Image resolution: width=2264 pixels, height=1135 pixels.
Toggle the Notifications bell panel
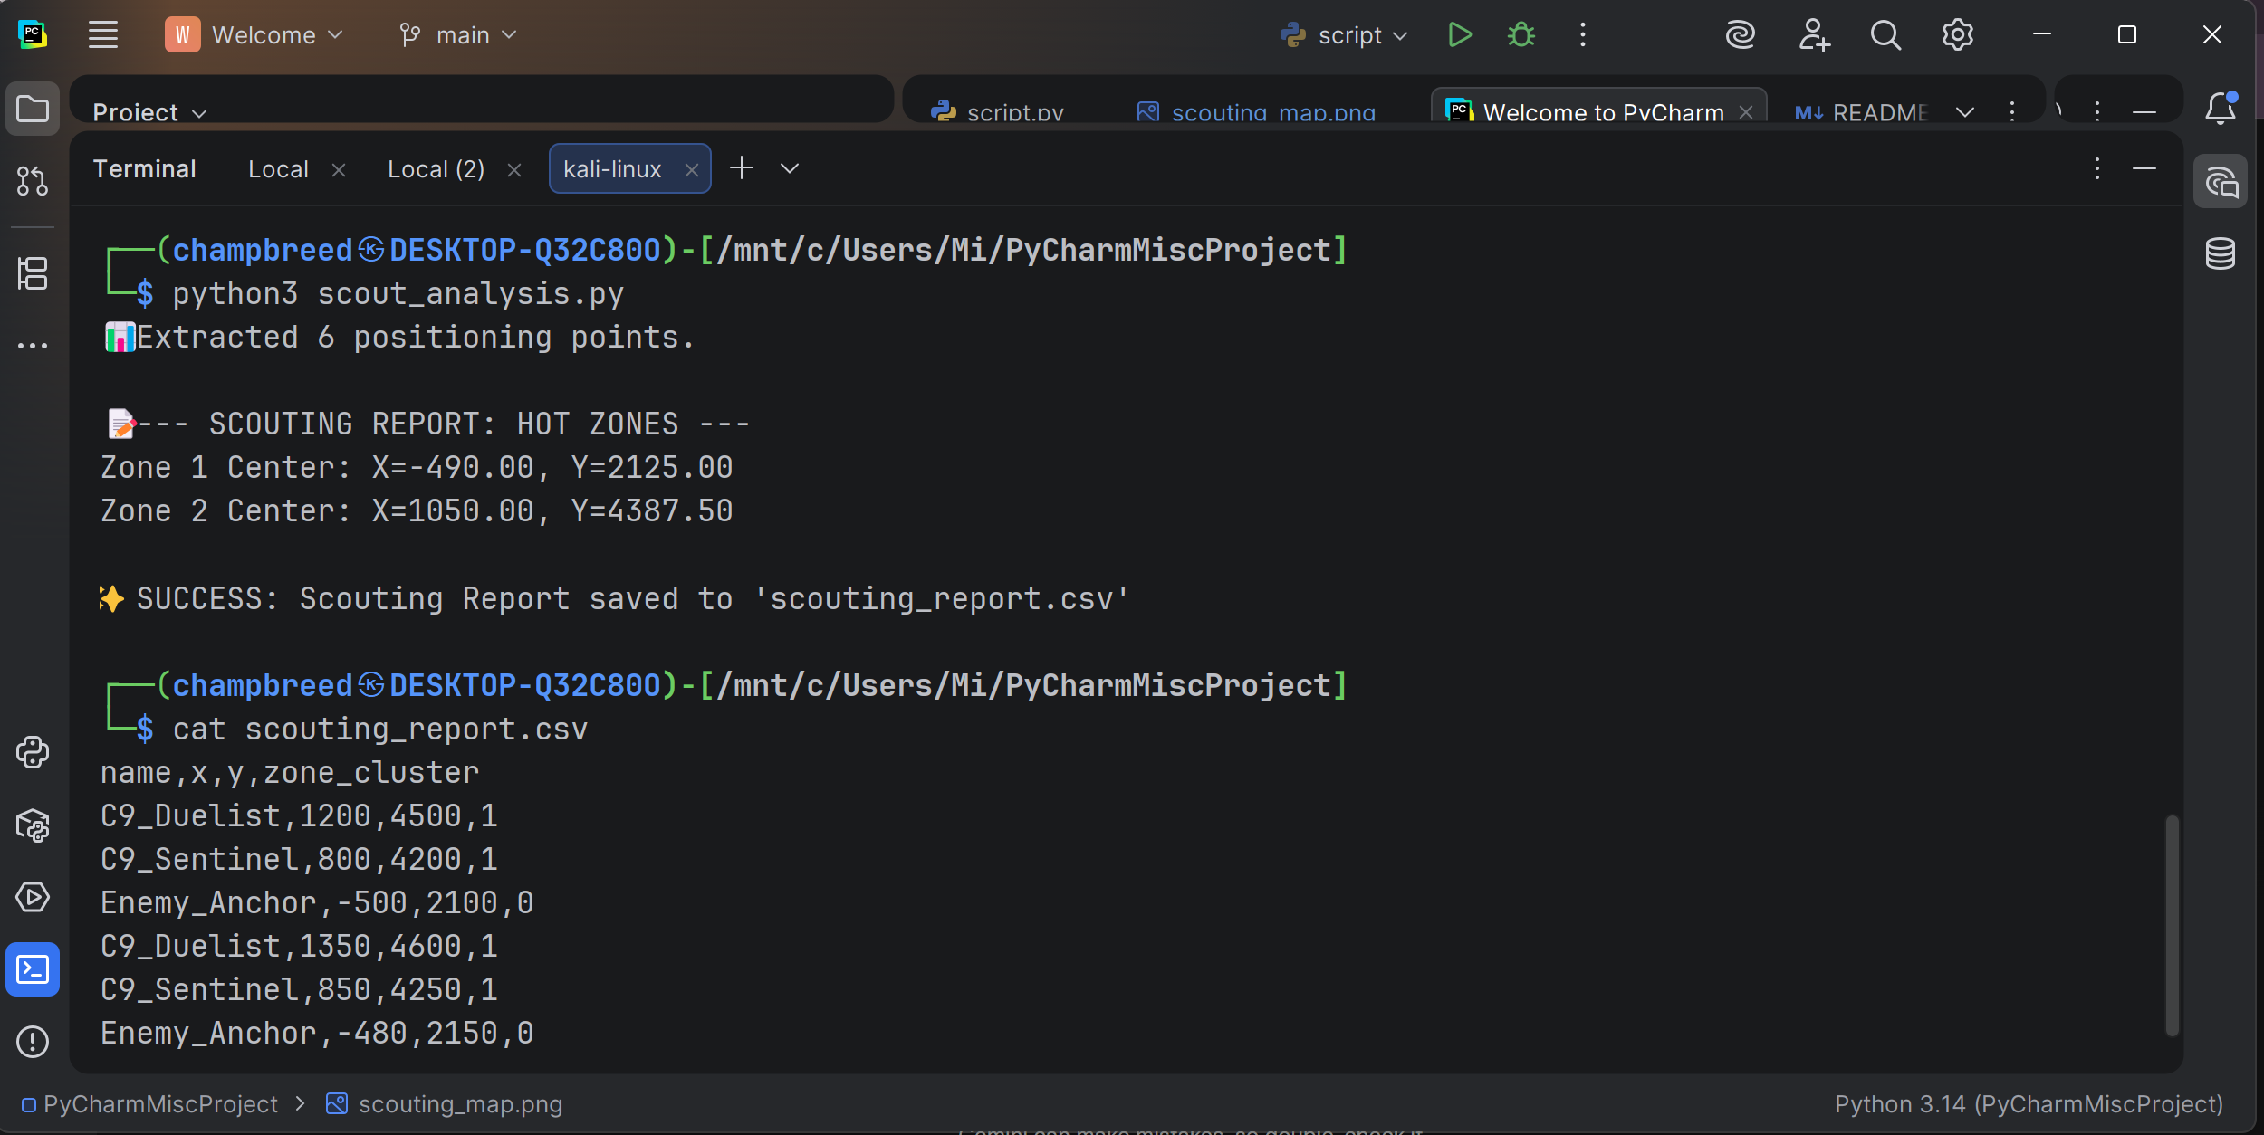click(x=2220, y=109)
